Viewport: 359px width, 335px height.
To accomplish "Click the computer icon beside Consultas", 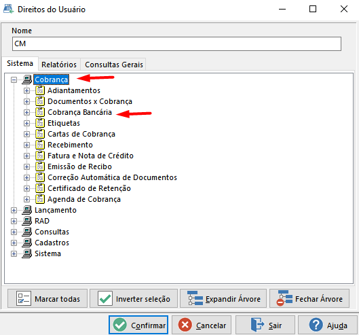I will [27, 232].
